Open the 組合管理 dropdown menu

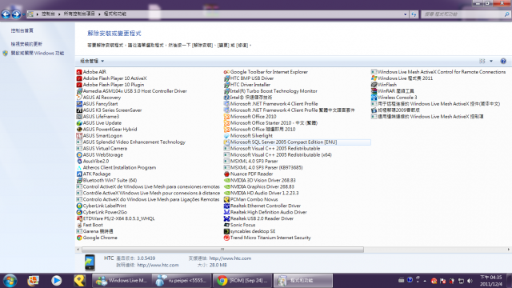[92, 61]
